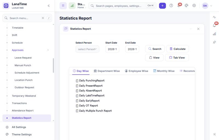The width and height of the screenshot is (219, 140).
Task: Toggle the hamburger menu button in the top bar
Action: (x=63, y=6)
